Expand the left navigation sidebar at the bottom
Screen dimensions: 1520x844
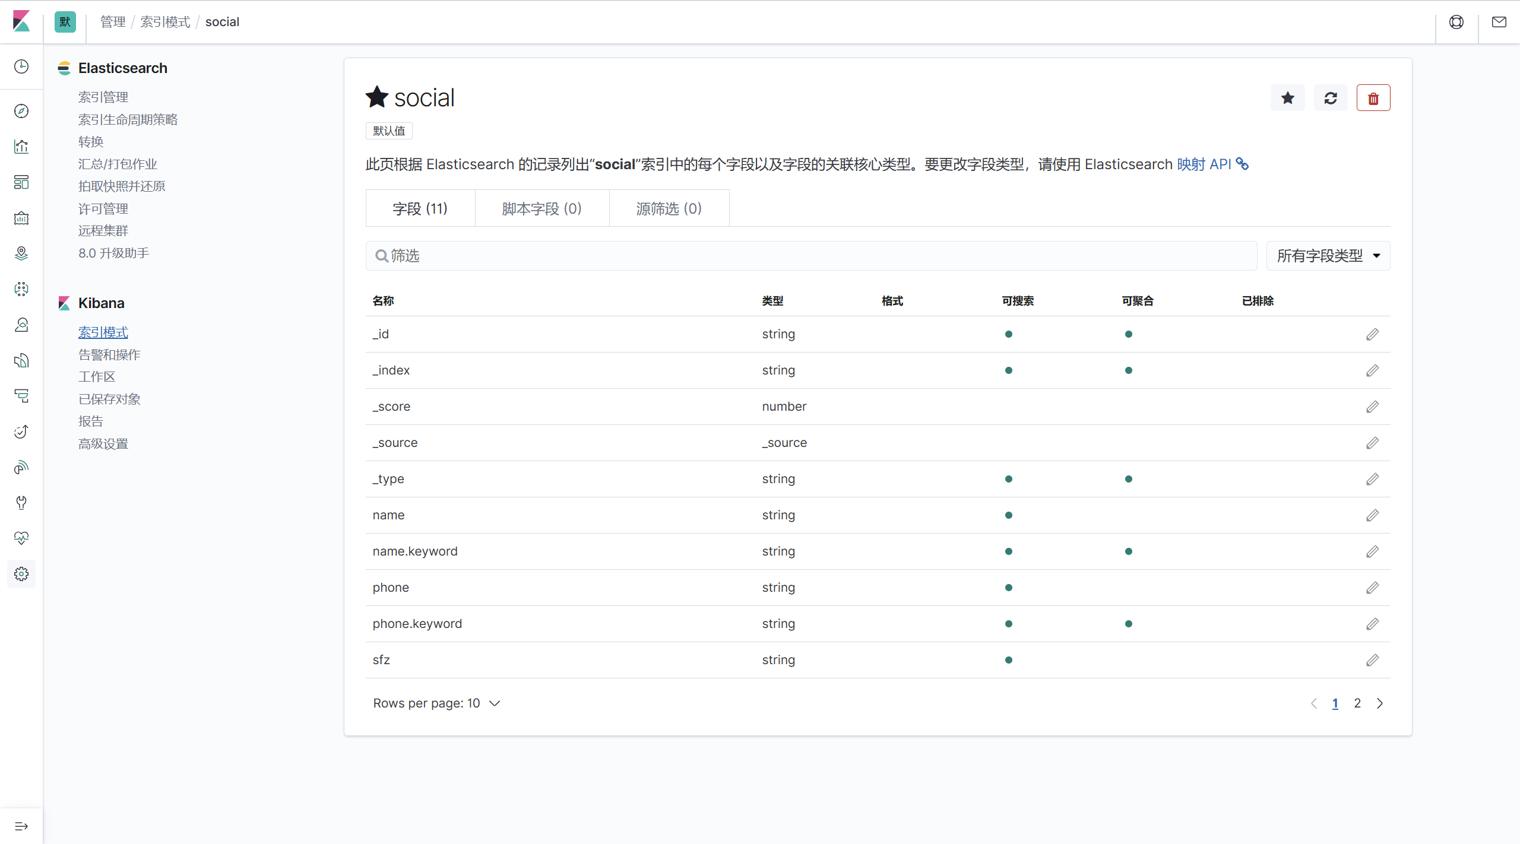pos(21,826)
